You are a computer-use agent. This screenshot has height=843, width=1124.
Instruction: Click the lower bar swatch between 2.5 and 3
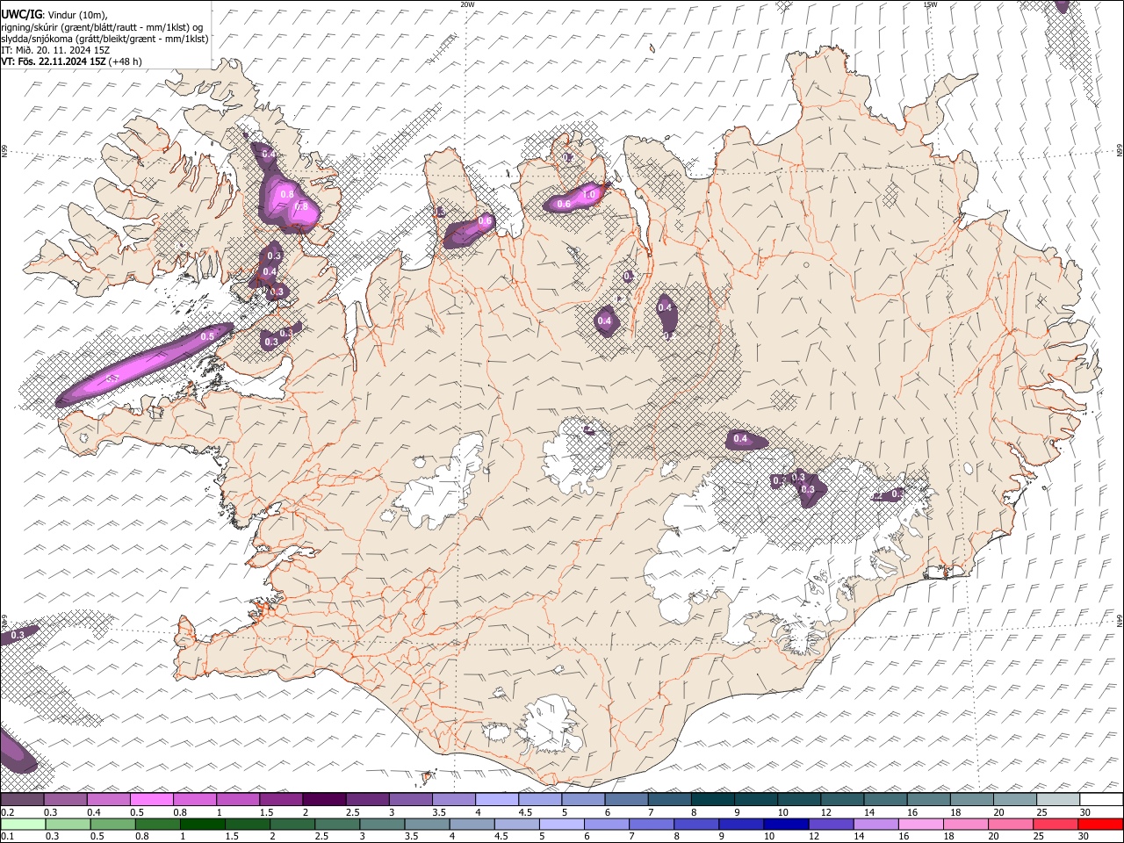pos(337,825)
